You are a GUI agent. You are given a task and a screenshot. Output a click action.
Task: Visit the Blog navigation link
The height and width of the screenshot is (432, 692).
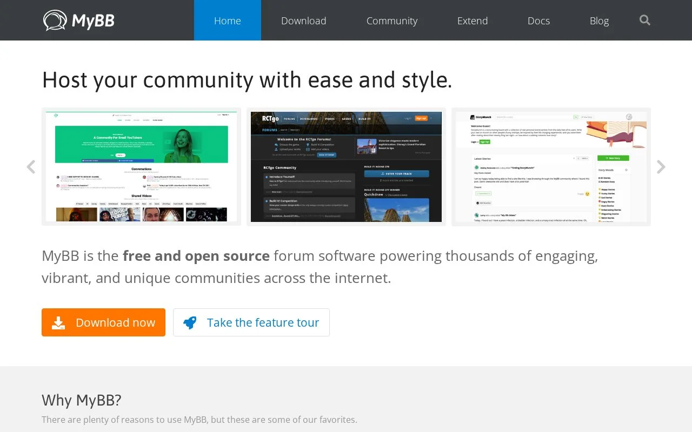[599, 21]
